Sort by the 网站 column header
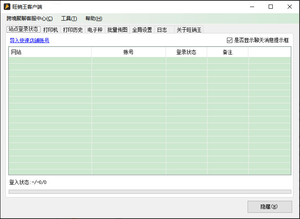This screenshot has height=219, width=300. (x=50, y=52)
